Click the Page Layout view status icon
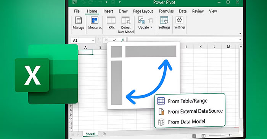Screen dimensions: 267x139 (203, 136)
